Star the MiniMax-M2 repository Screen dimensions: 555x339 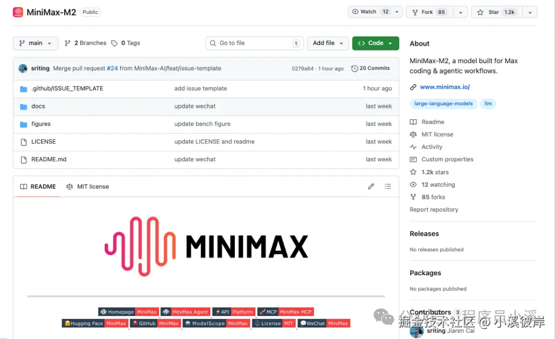[x=497, y=12]
